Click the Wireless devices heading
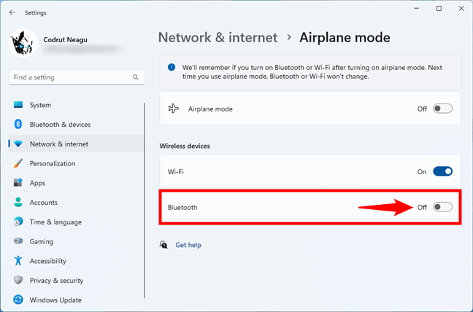 click(x=185, y=146)
